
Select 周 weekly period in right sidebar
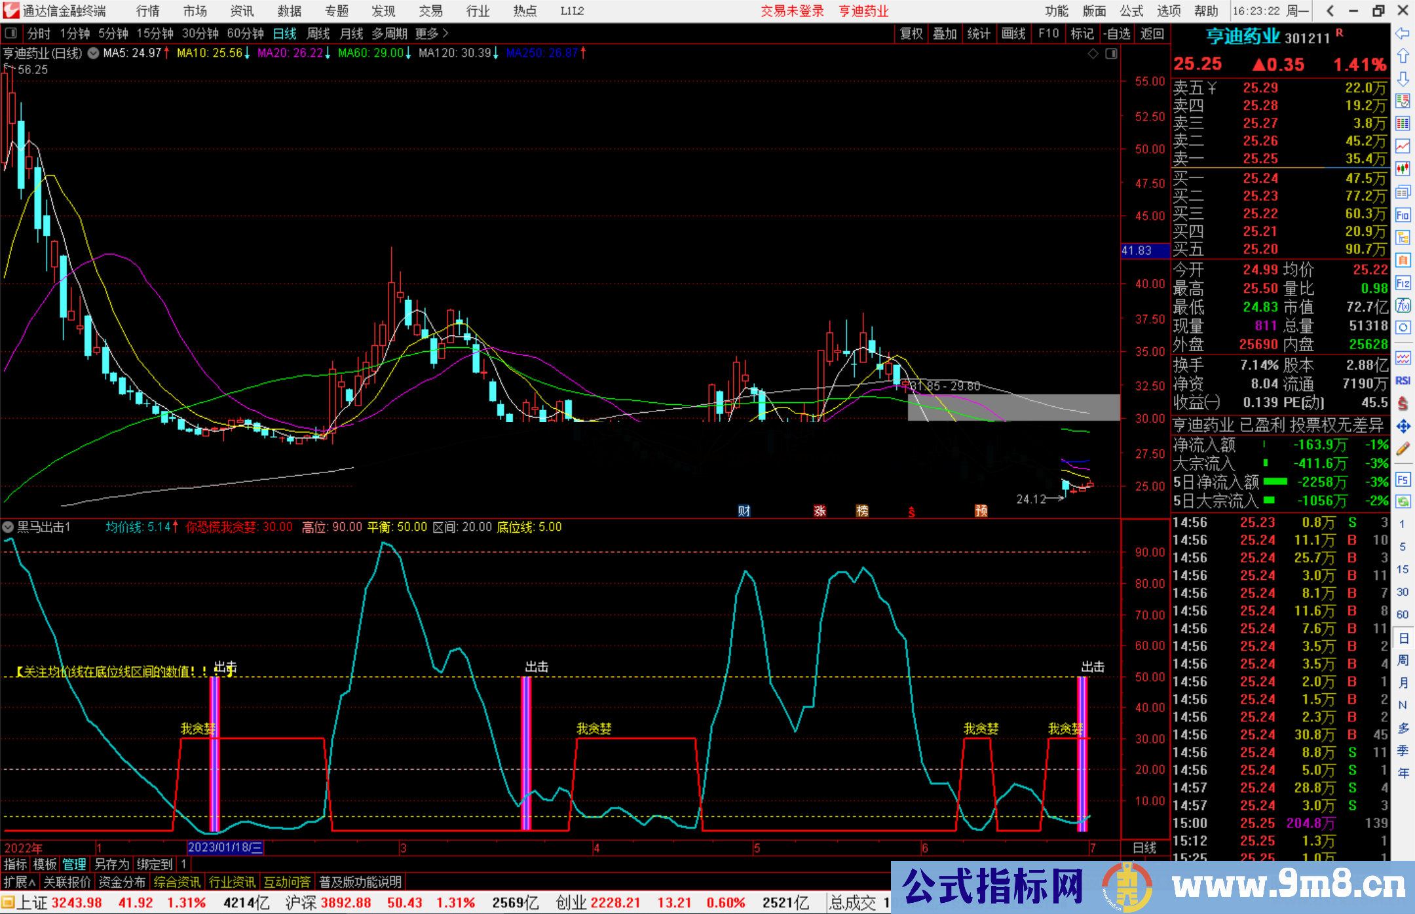[x=1403, y=660]
